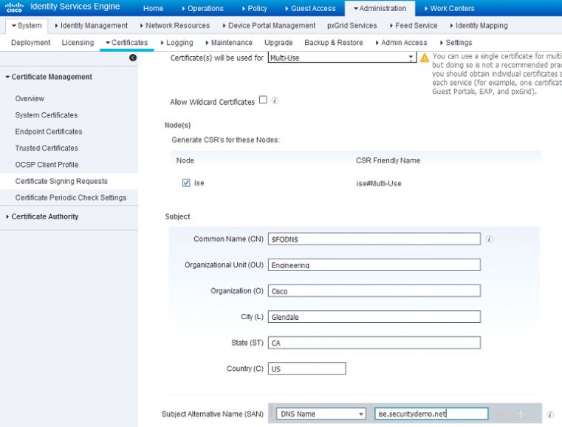Expand the Logging menu
562x427 pixels.
[x=177, y=42]
